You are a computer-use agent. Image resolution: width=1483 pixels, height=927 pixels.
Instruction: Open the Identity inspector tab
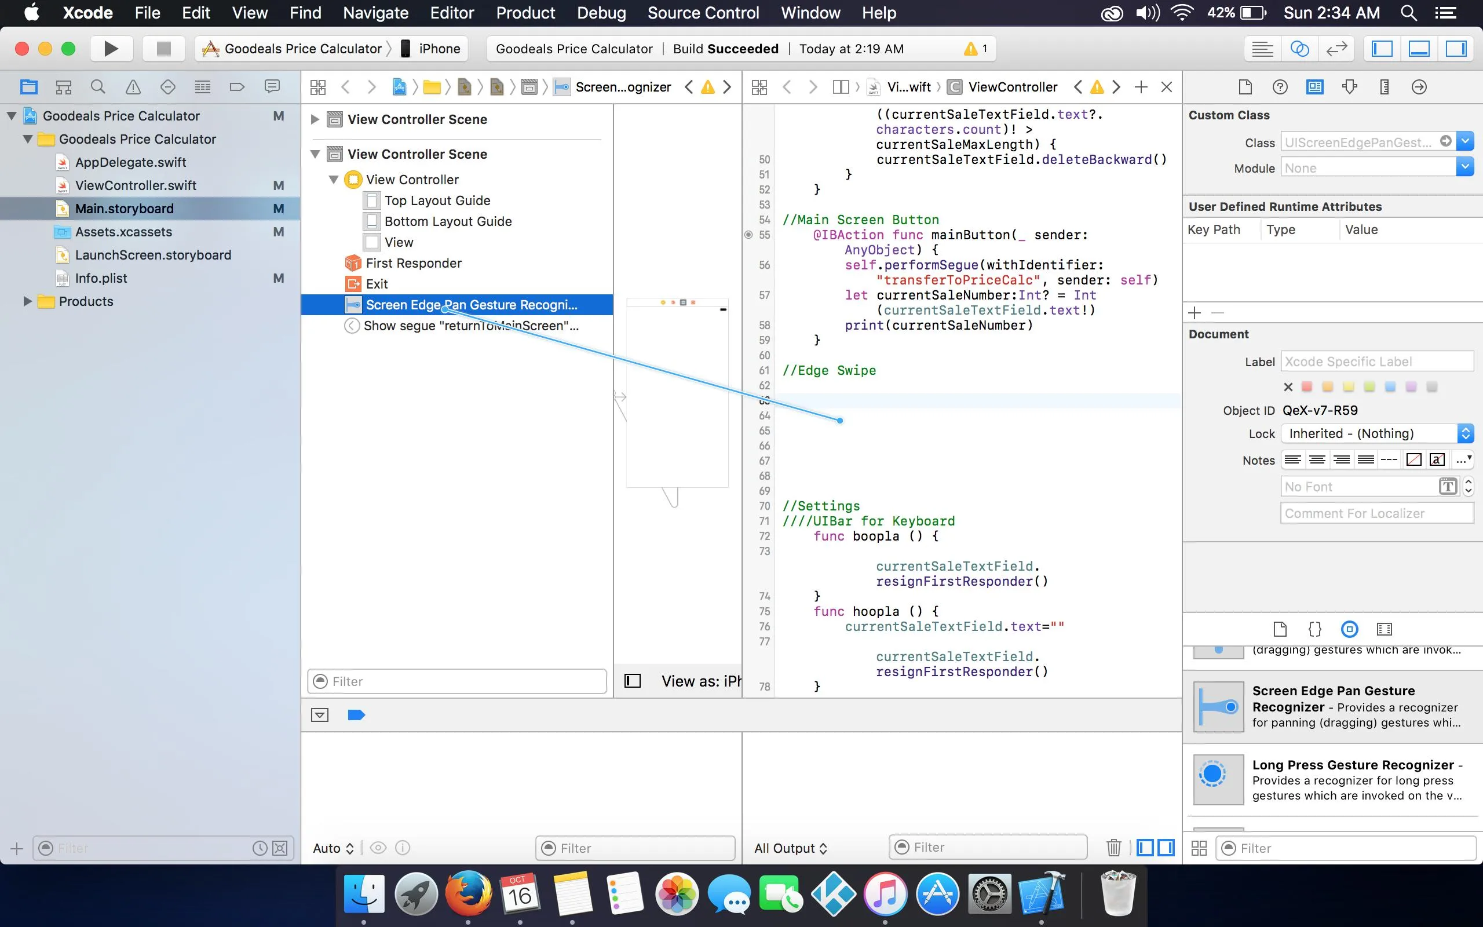tap(1314, 87)
